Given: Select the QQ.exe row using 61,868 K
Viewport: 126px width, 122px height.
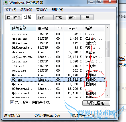Looking at the screenshot, I should (58, 84).
